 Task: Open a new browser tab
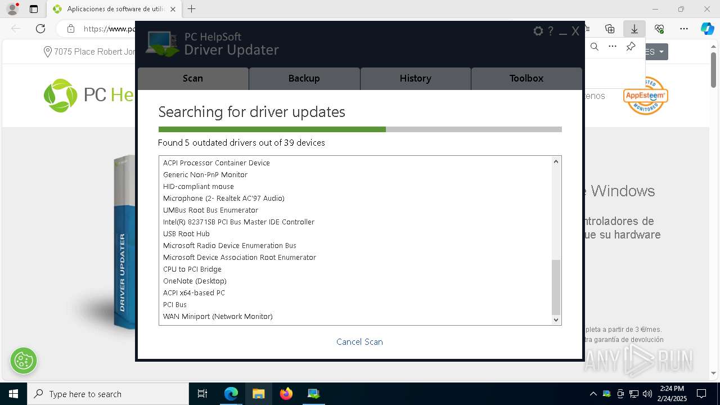pos(191,9)
